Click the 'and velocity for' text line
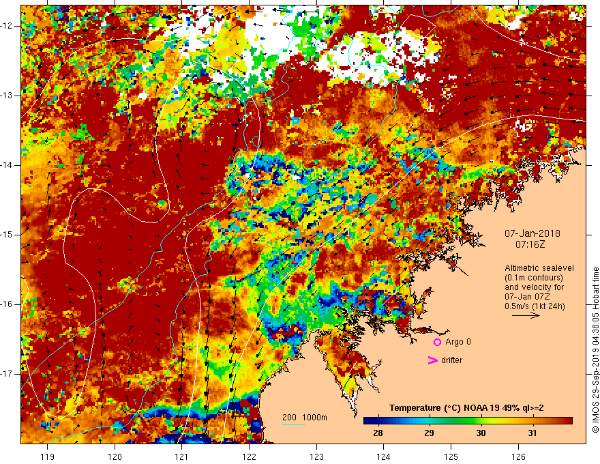 pos(534,287)
